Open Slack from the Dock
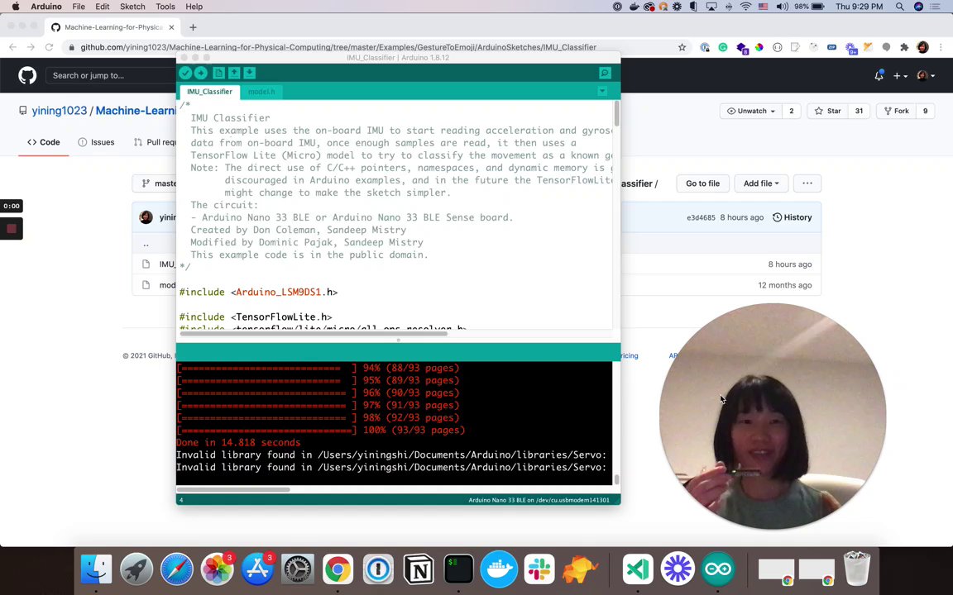This screenshot has width=953, height=595. (539, 569)
